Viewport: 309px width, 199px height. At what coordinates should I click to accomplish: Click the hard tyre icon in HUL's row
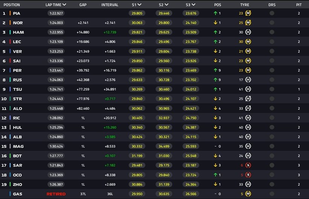pyautogui.click(x=248, y=127)
